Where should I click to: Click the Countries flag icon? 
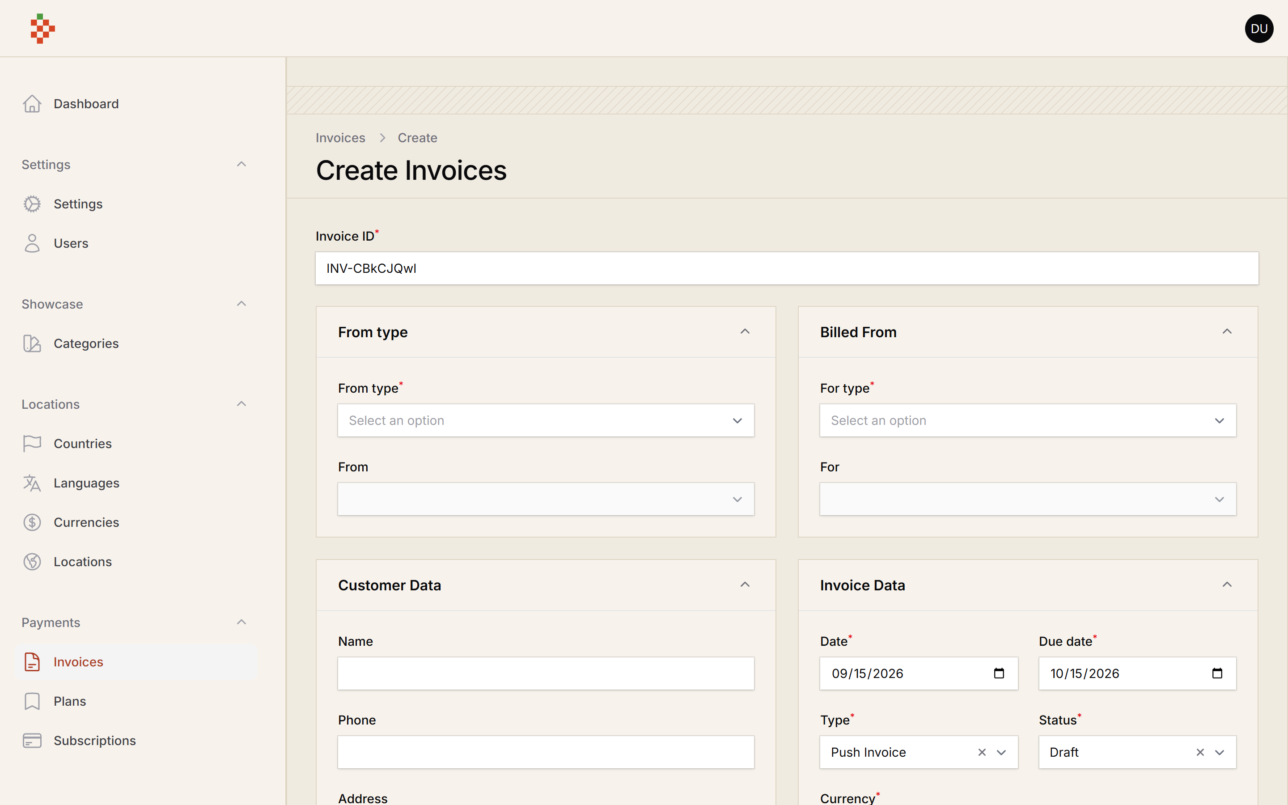click(32, 444)
